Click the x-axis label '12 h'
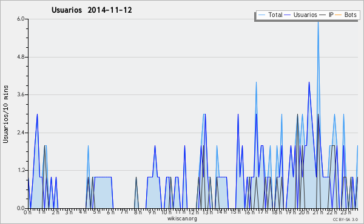 [194, 212]
